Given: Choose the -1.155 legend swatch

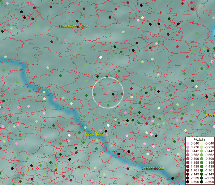Looking at the screenshot, I should (x=202, y=162).
